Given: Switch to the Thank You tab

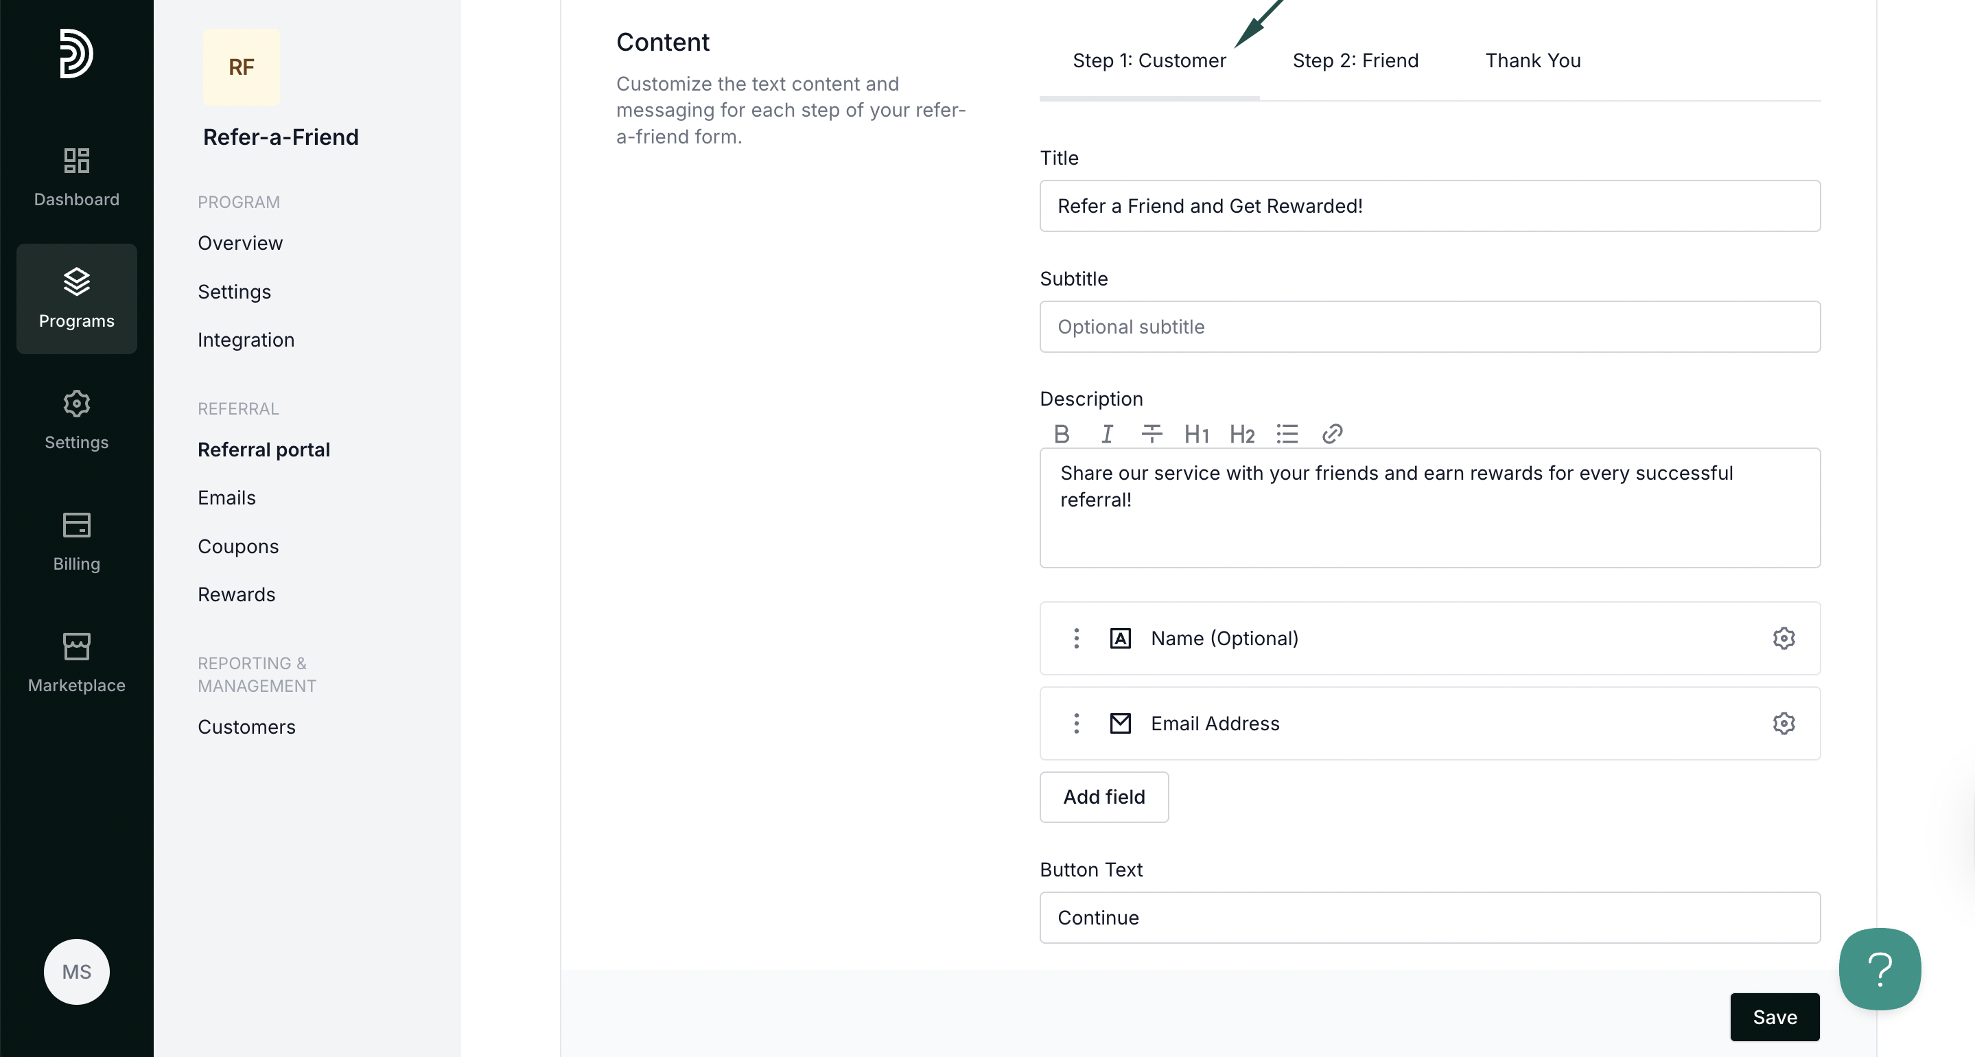Looking at the screenshot, I should coord(1532,60).
